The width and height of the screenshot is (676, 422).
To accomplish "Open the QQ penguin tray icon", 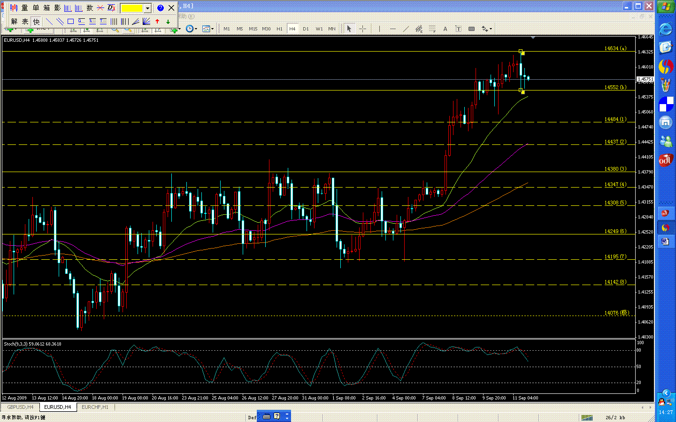I will pos(661,402).
